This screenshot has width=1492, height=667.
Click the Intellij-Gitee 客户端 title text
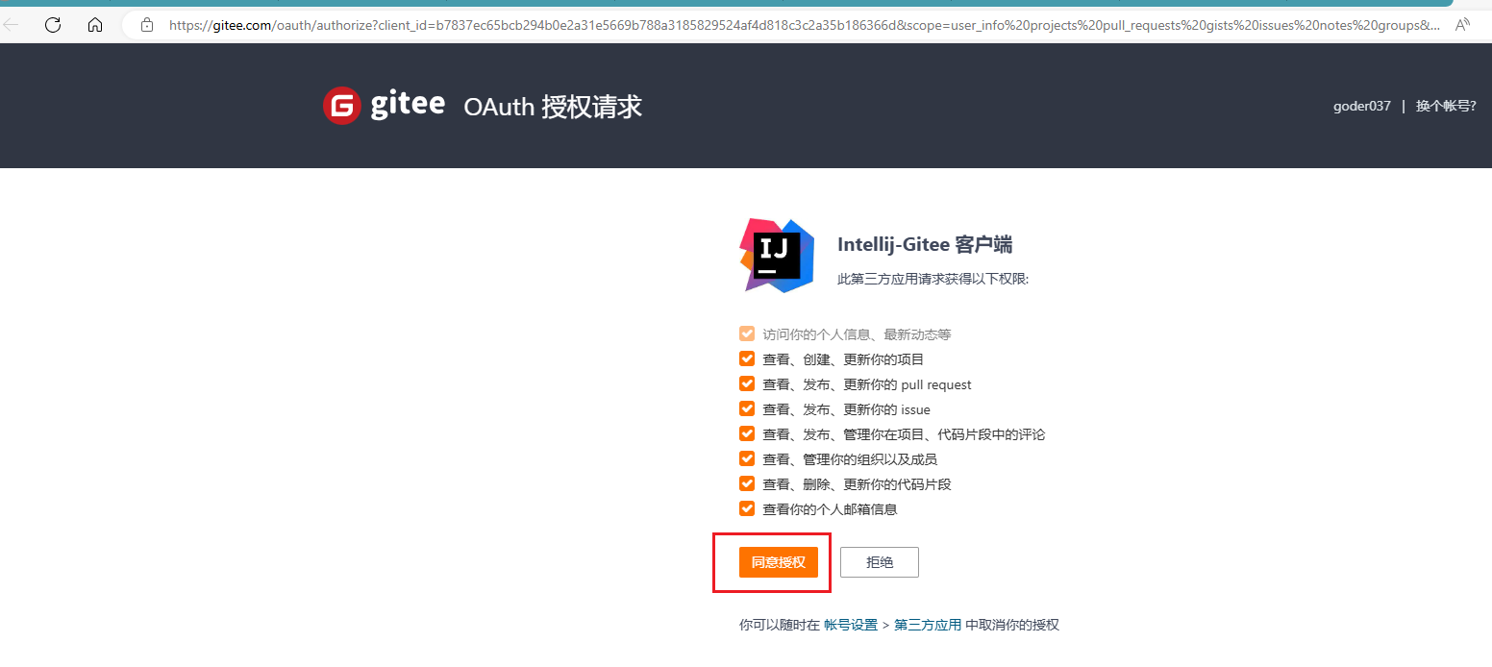pyautogui.click(x=925, y=245)
